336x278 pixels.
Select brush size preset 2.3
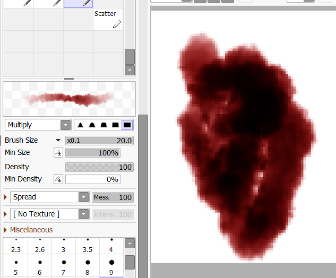(16, 246)
